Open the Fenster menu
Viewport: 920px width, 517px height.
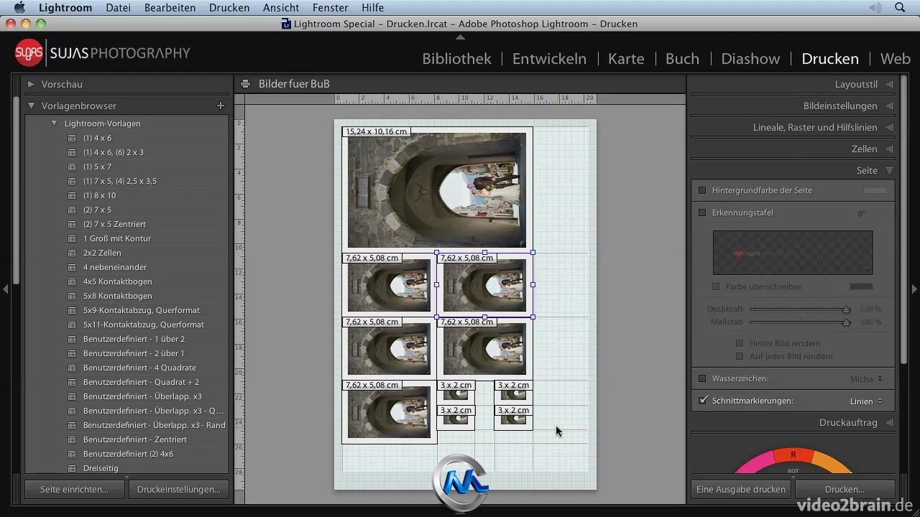(331, 7)
